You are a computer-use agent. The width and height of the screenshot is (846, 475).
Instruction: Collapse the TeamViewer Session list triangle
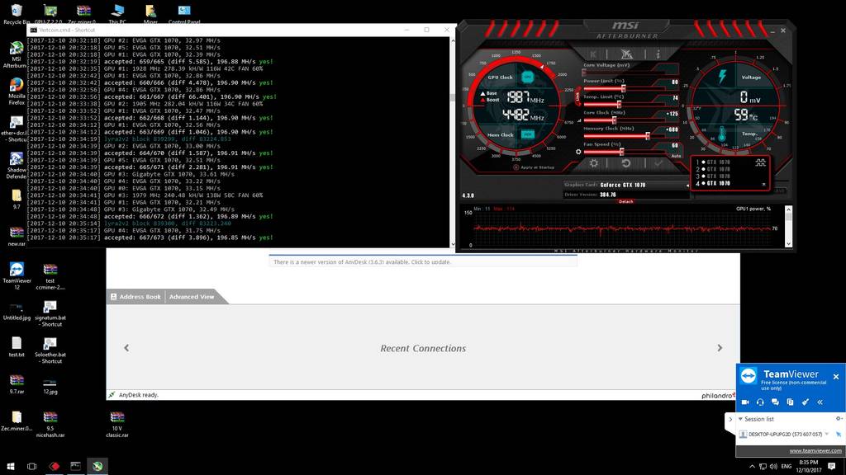click(740, 419)
